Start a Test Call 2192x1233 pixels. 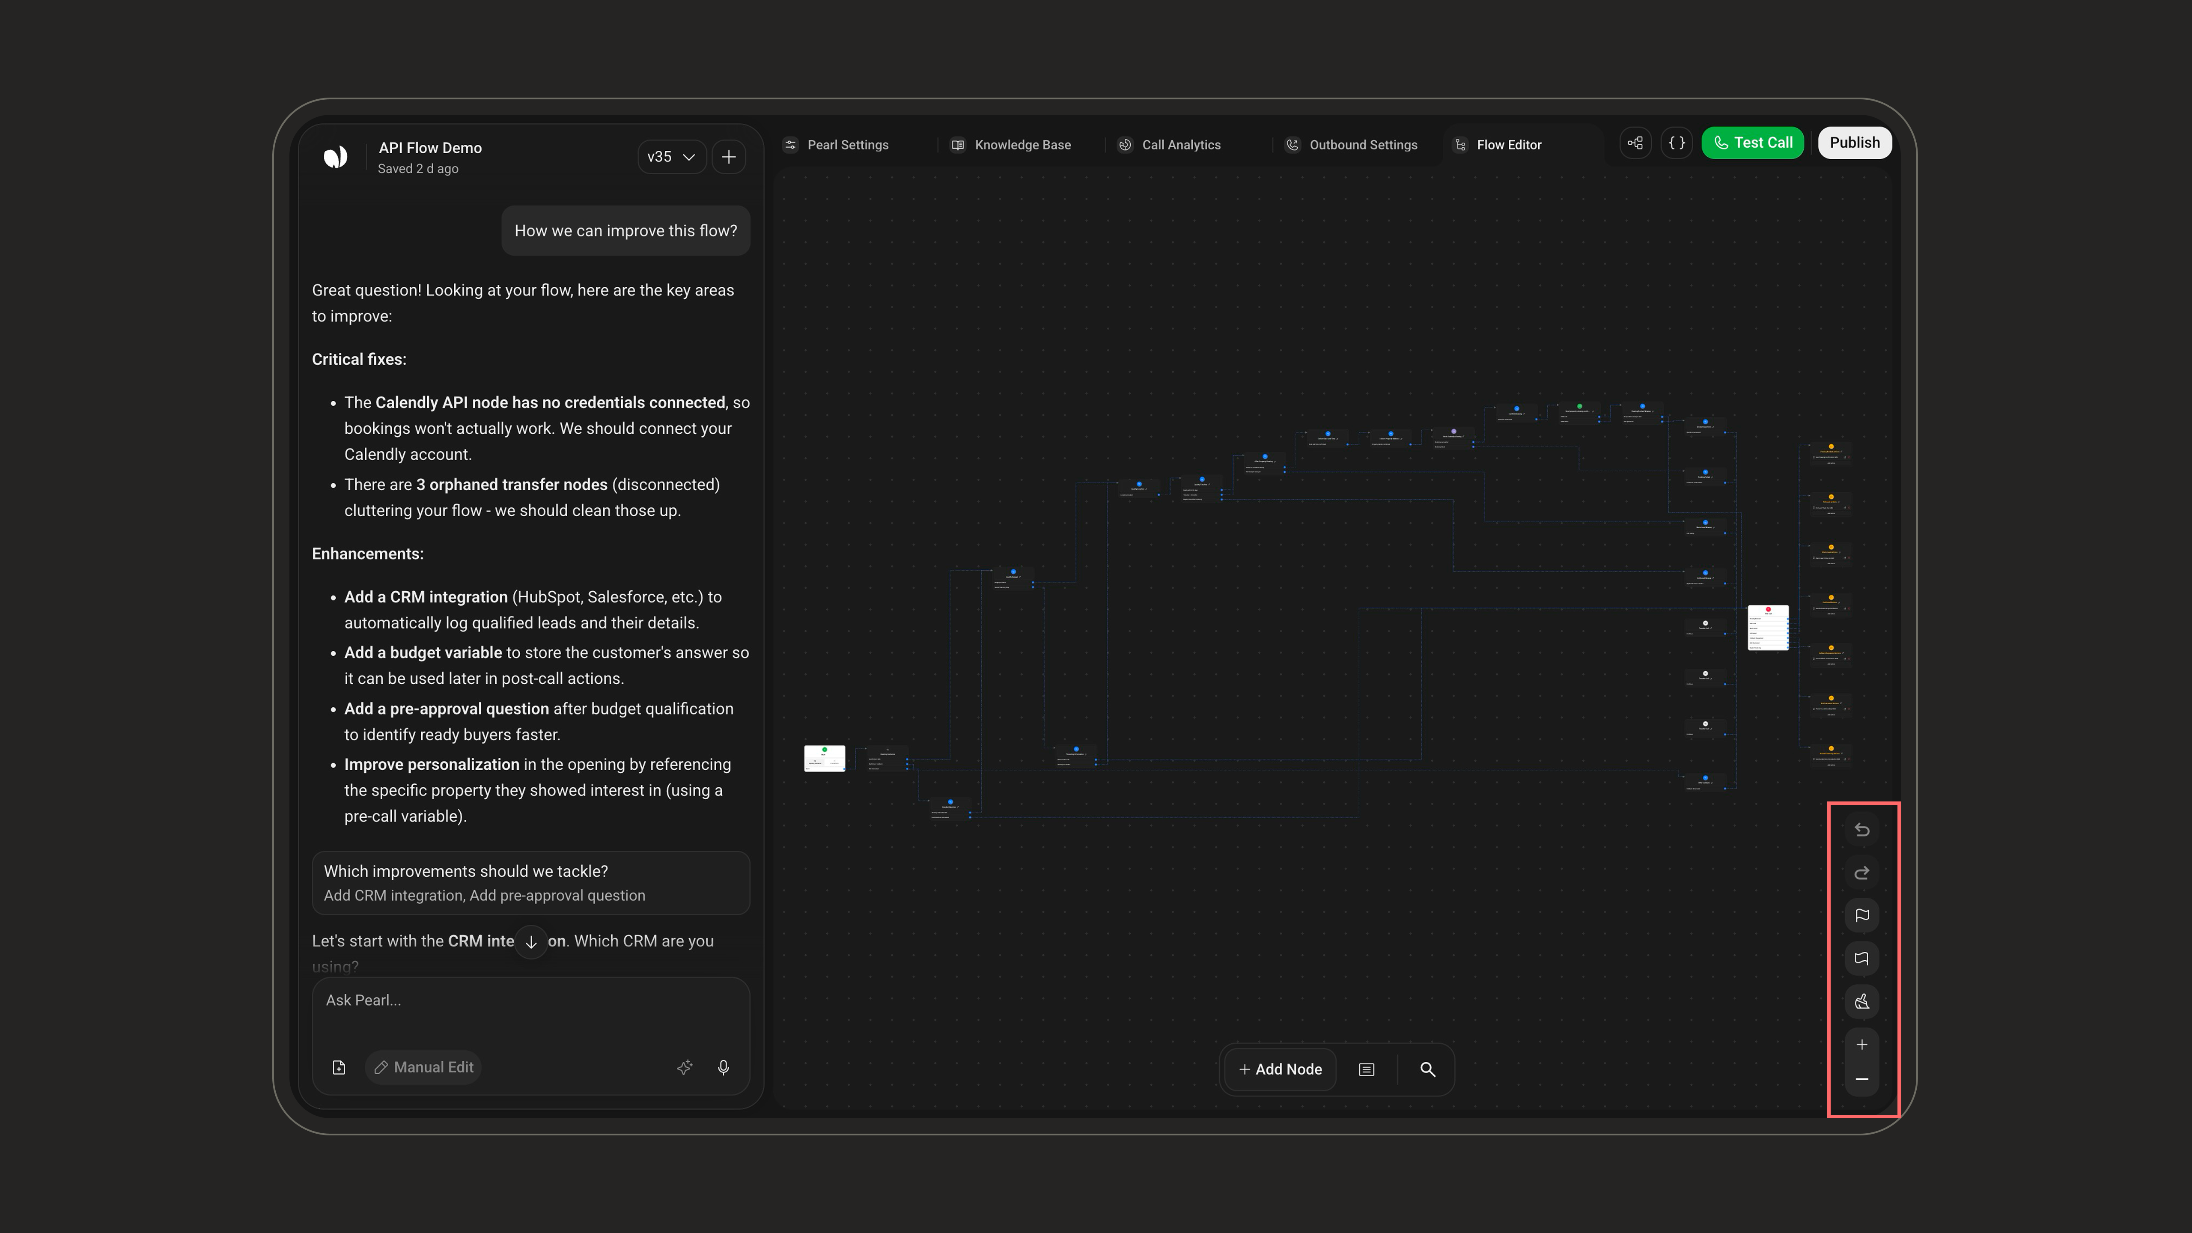point(1752,143)
